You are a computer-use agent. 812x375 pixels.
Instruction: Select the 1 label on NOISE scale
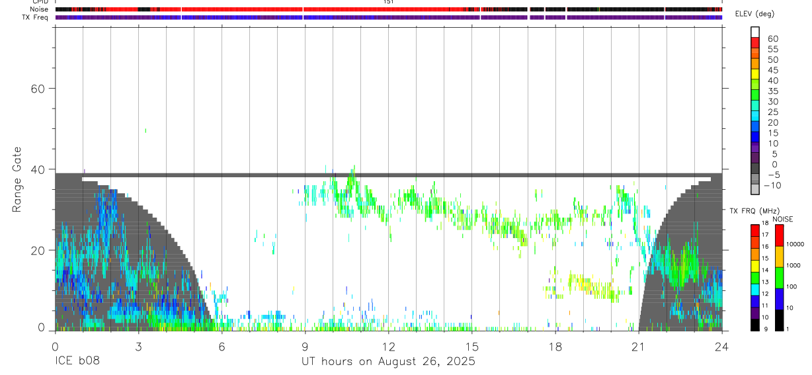click(788, 329)
